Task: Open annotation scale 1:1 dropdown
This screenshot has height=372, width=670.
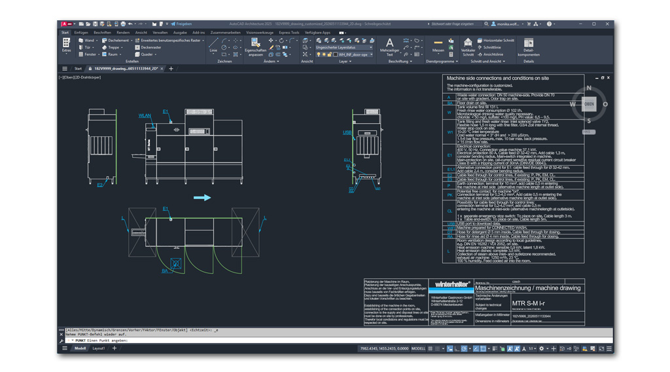Action: pyautogui.click(x=534, y=348)
